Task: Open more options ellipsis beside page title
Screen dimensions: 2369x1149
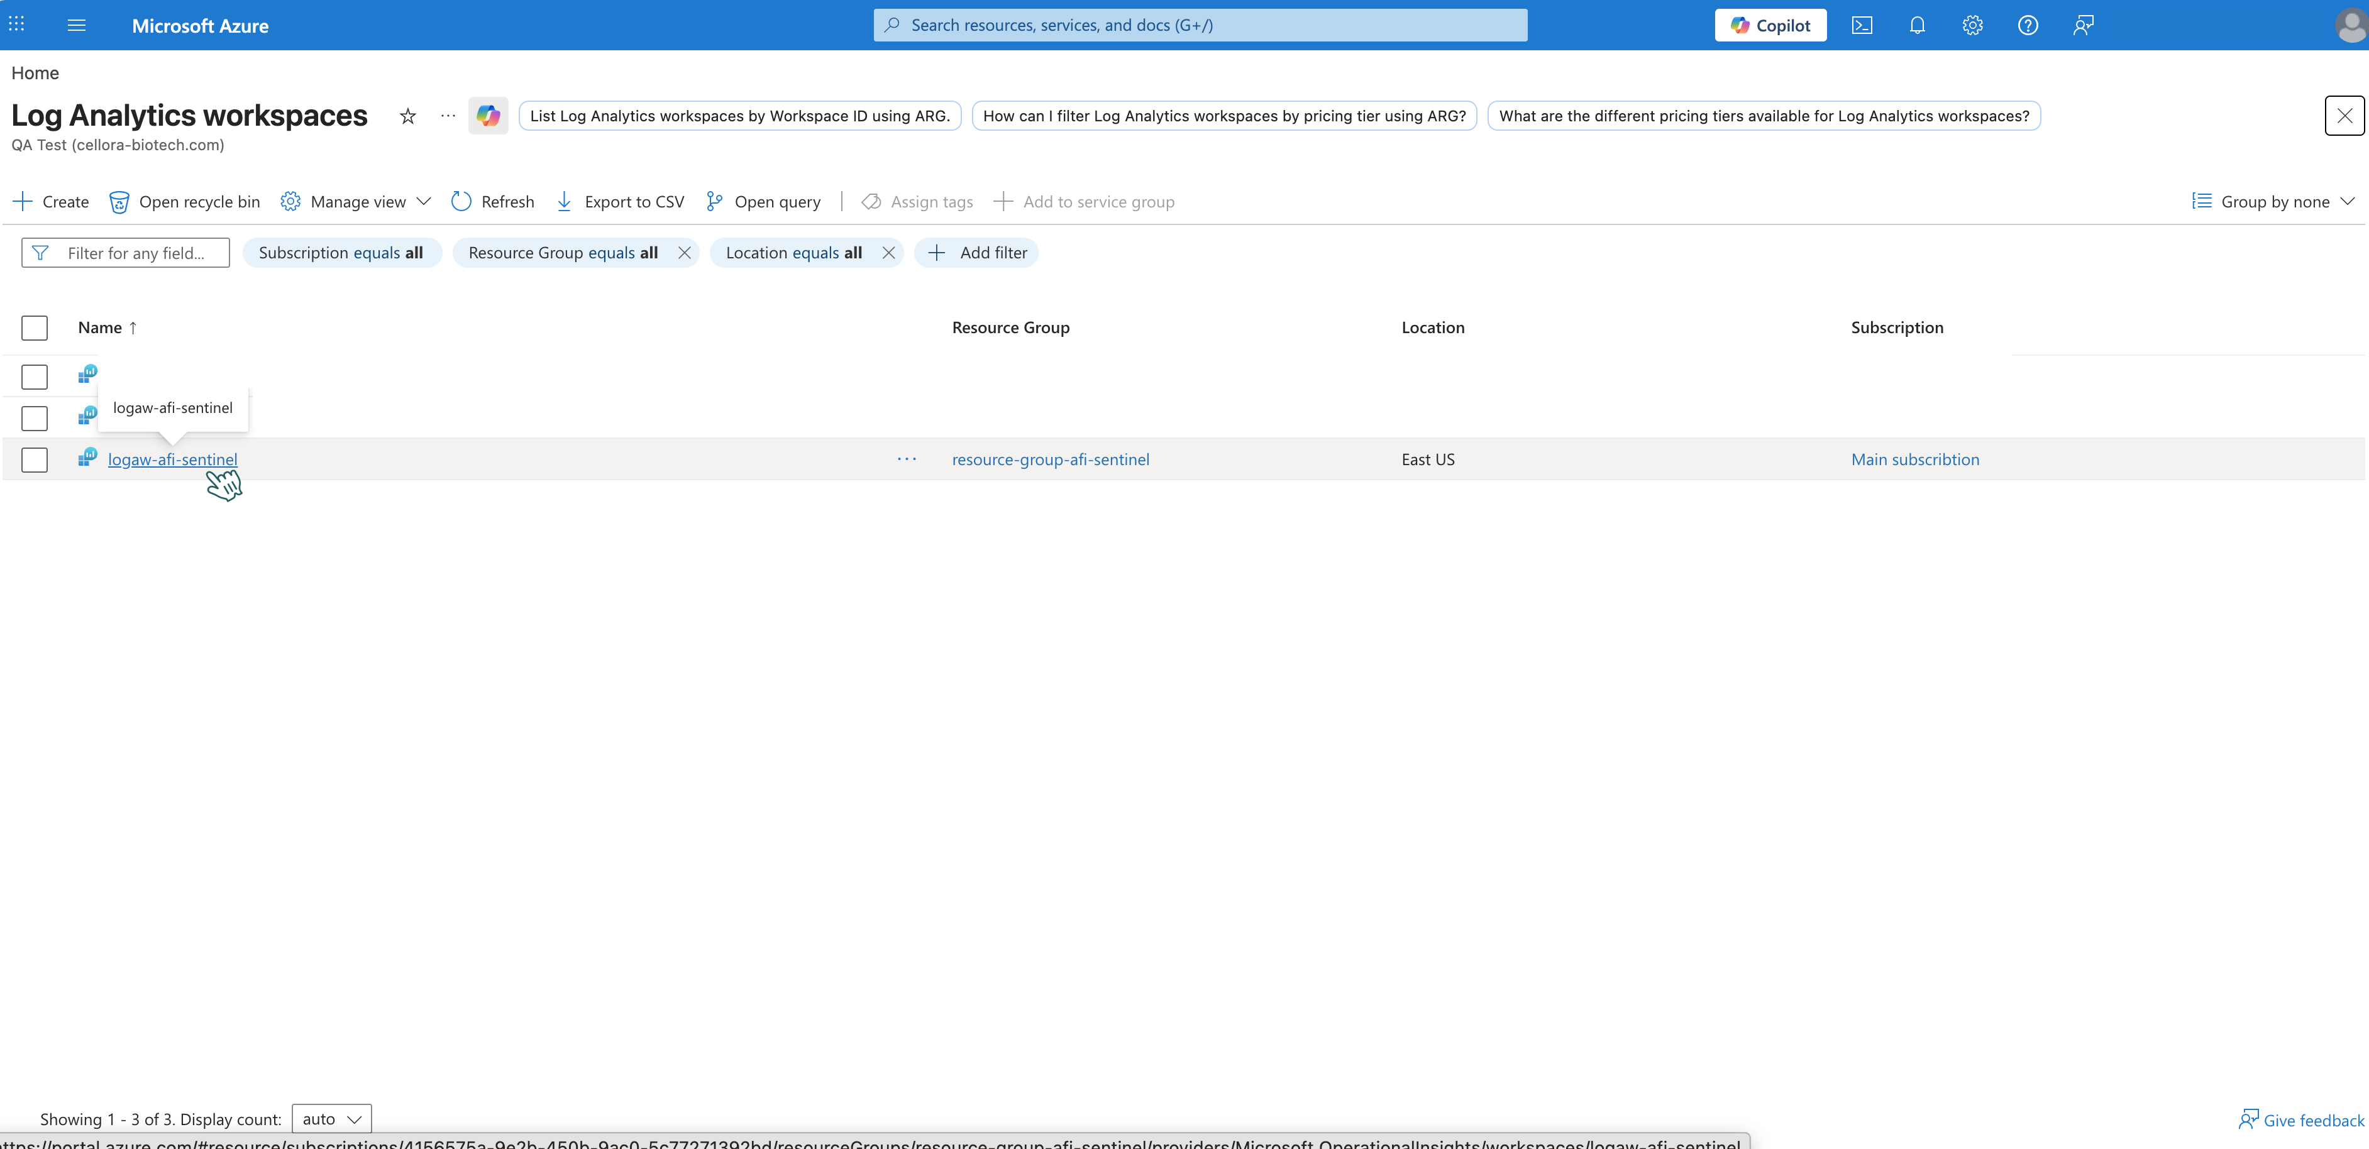Action: (x=448, y=116)
